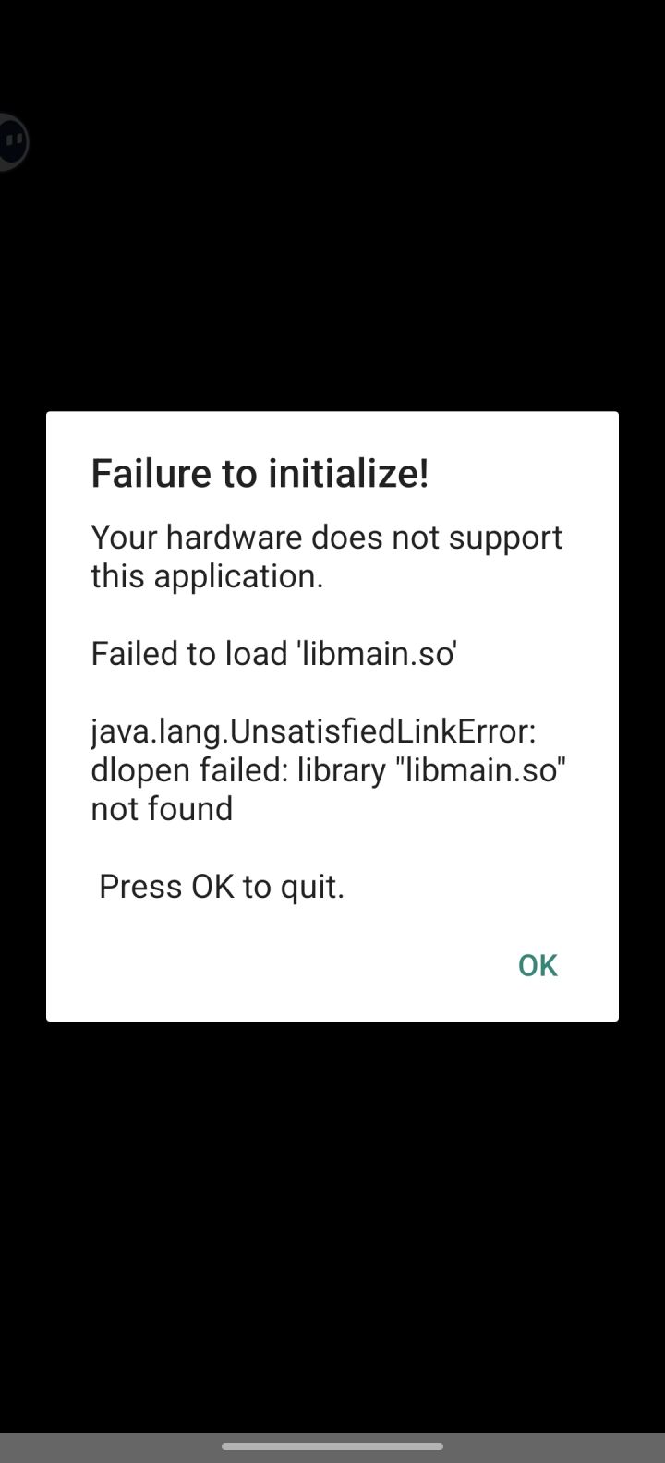
Task: Click the 'dlopen failed: library' message line
Action: (x=328, y=769)
